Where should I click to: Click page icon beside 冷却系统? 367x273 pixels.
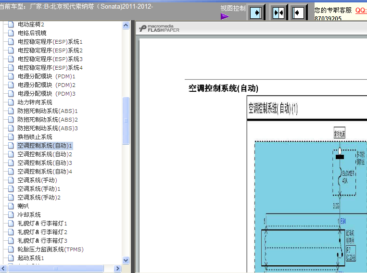(x=11, y=215)
